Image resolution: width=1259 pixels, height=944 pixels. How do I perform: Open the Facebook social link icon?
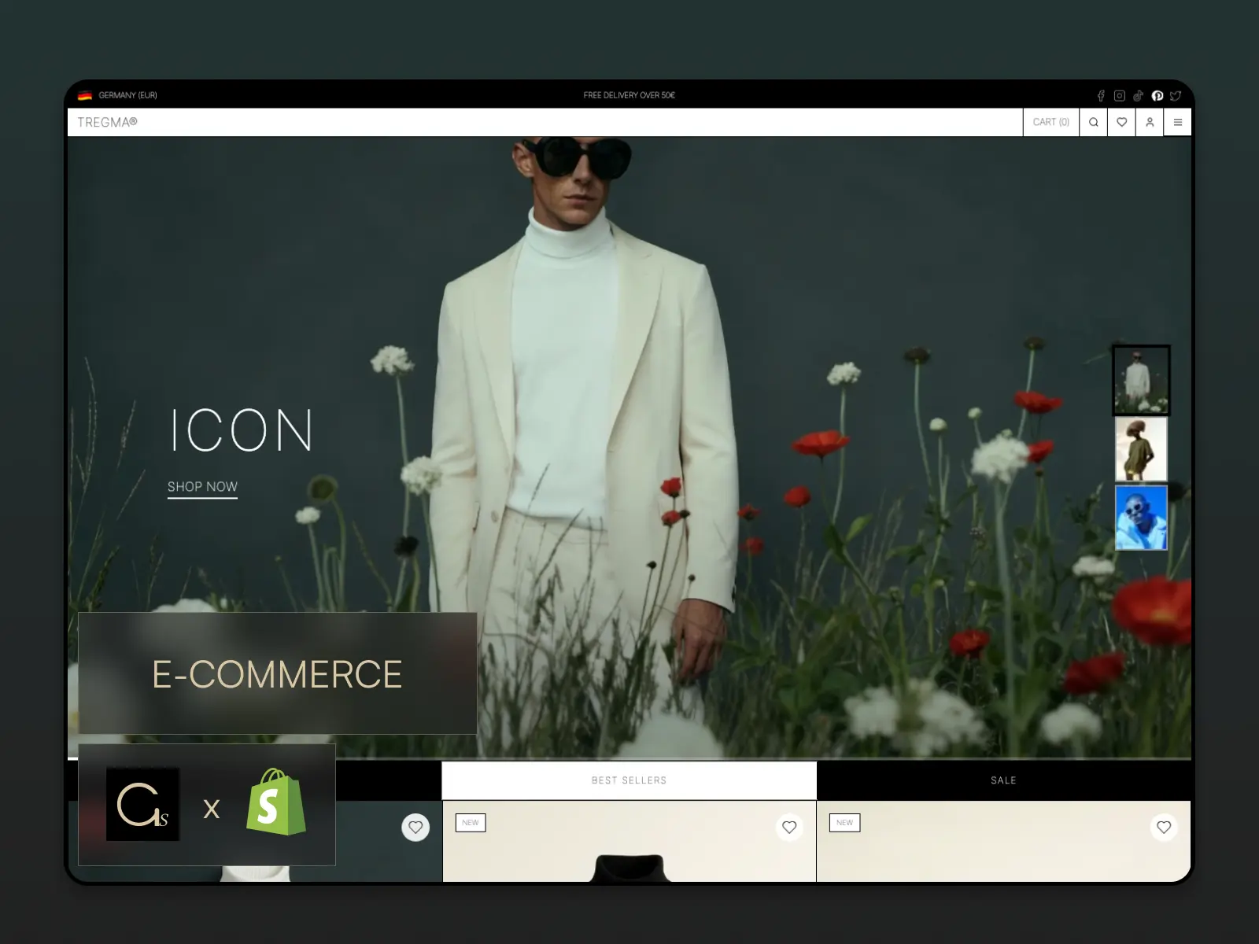tap(1101, 96)
